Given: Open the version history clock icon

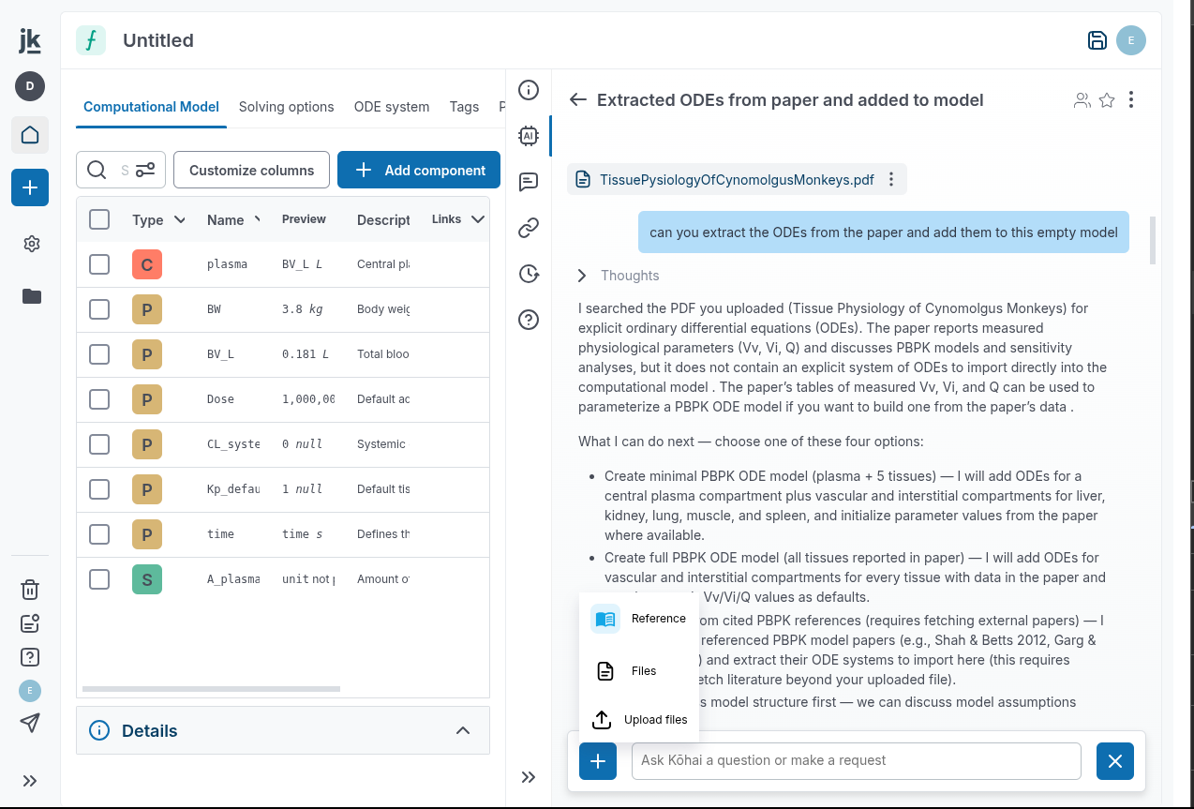Looking at the screenshot, I should pyautogui.click(x=529, y=274).
